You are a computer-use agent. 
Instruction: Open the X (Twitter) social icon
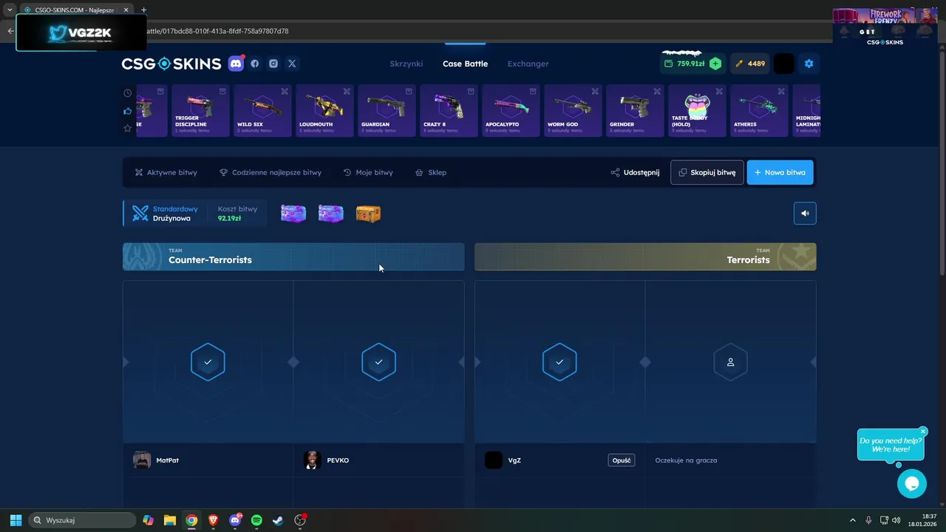pos(292,64)
